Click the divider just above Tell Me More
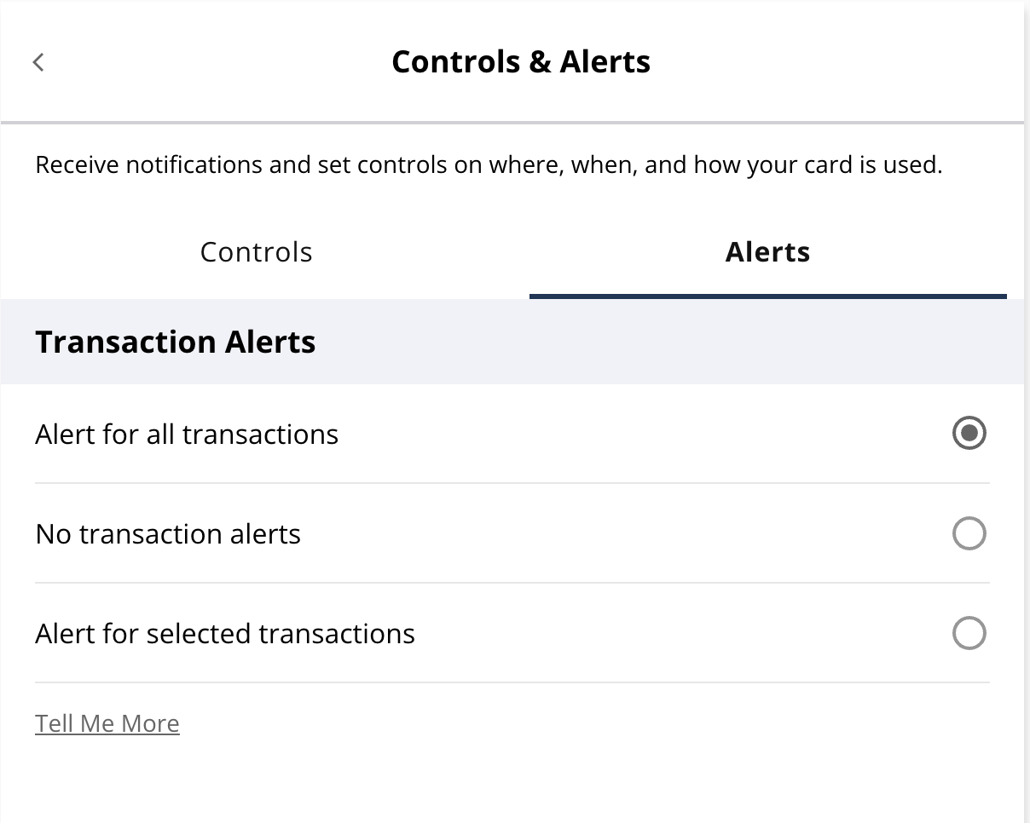 tap(512, 682)
